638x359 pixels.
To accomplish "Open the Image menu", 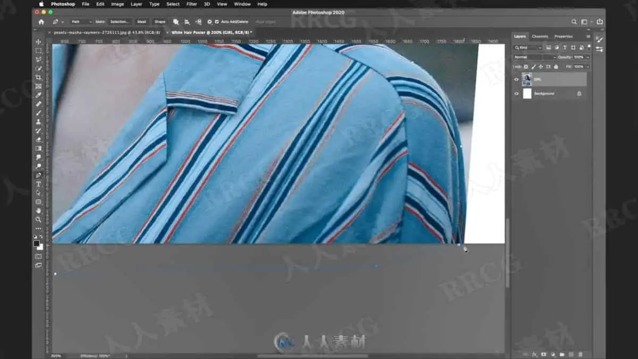I will click(117, 4).
